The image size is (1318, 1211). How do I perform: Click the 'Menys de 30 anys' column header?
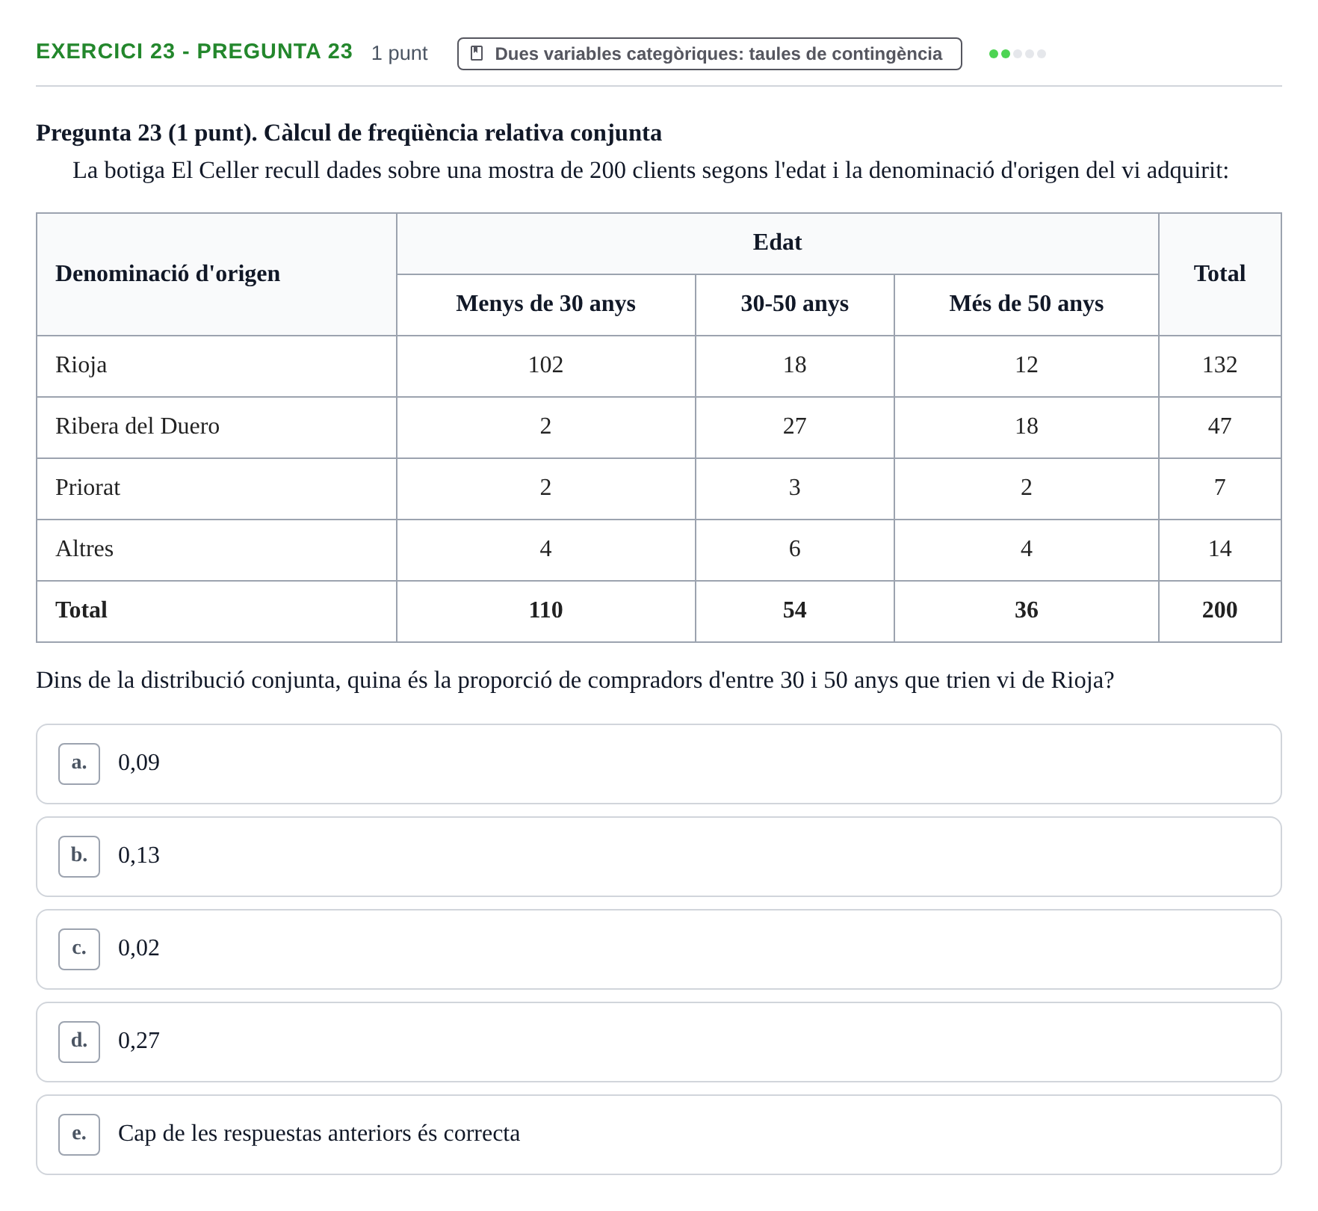tap(545, 303)
